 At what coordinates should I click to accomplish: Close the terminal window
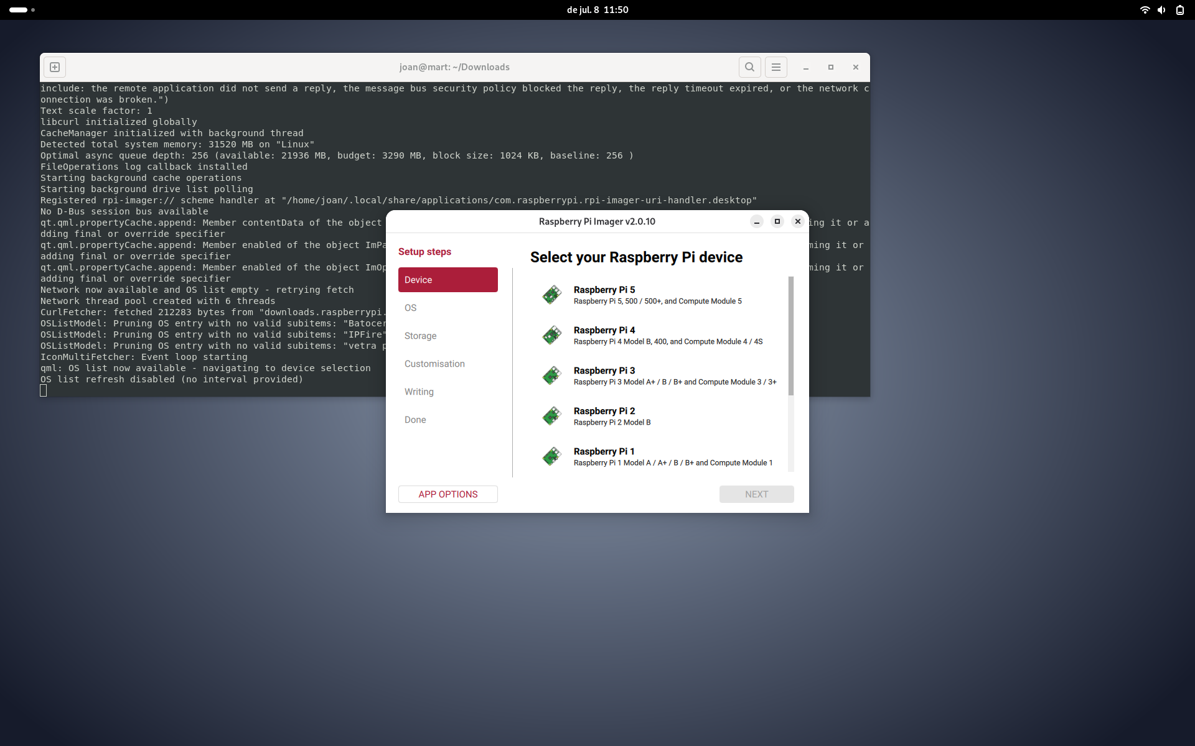pyautogui.click(x=856, y=67)
